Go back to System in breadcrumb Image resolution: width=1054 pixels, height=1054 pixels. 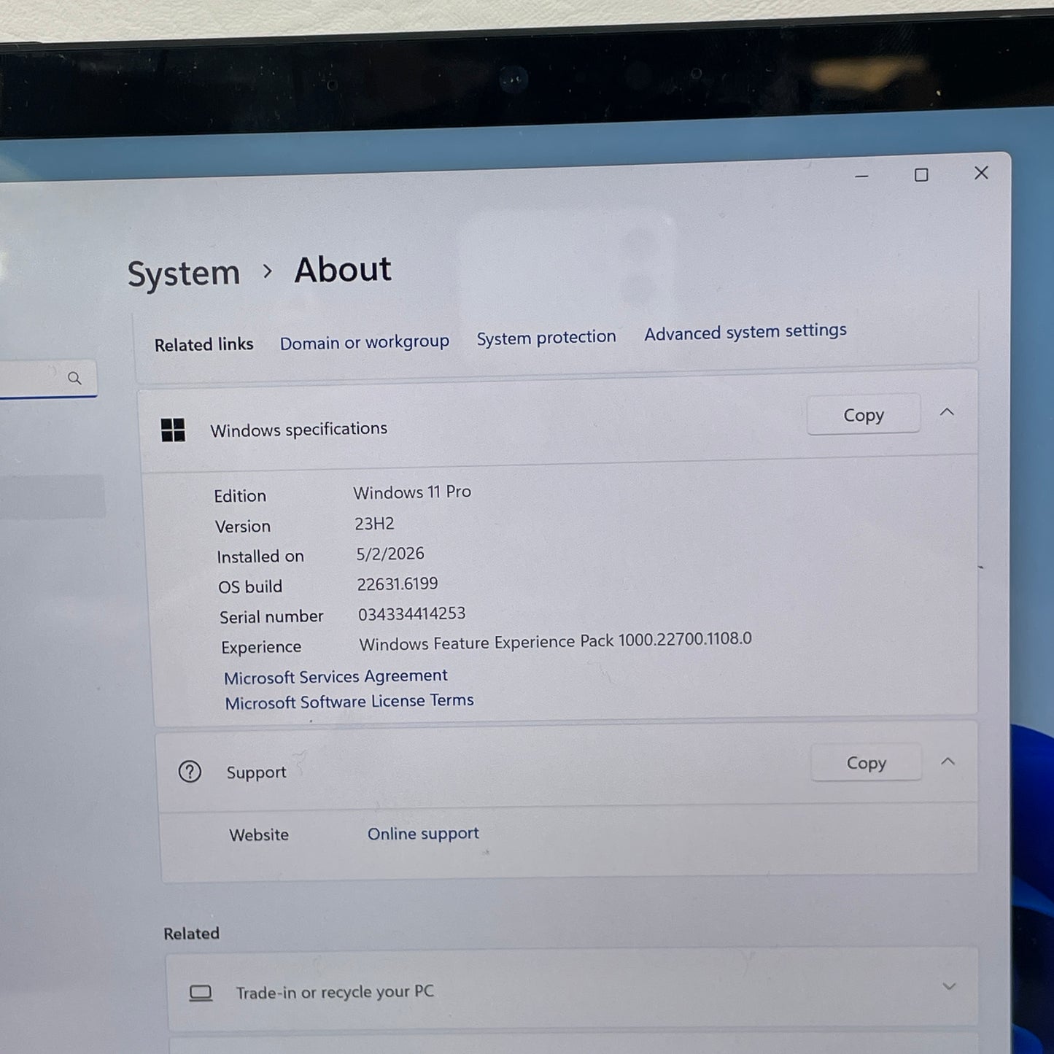(x=184, y=274)
